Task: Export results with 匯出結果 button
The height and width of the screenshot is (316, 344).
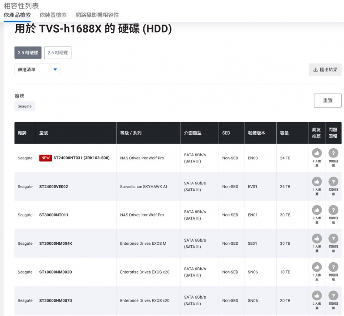Action: click(325, 70)
